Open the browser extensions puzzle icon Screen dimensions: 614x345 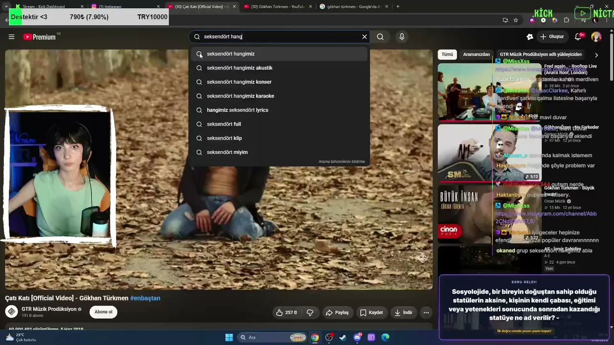pos(567,20)
